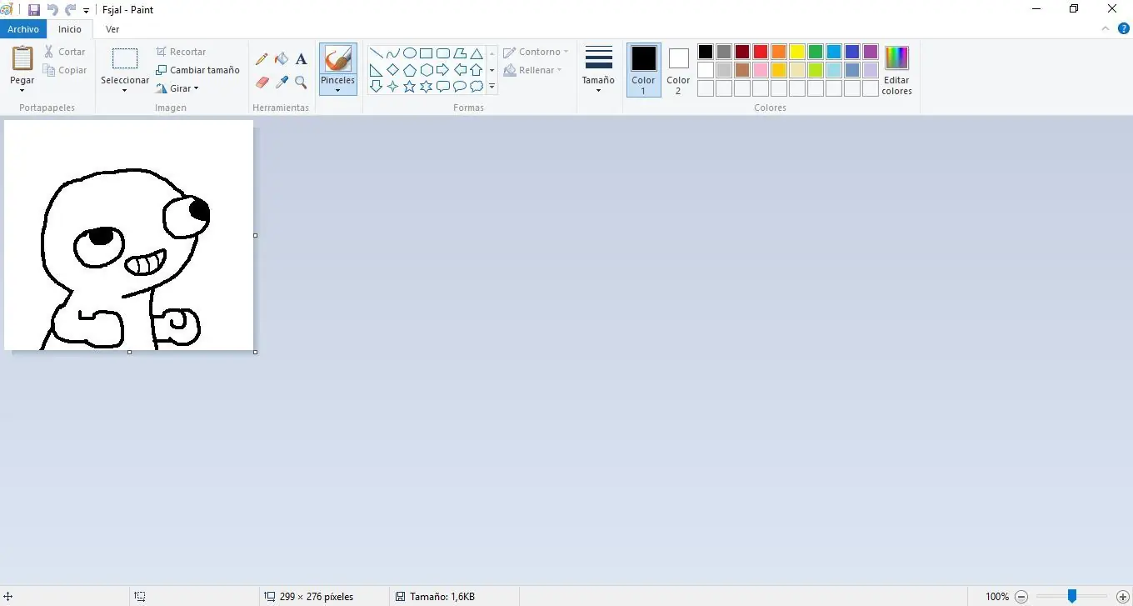Open the Contorno outline dropdown
The image size is (1133, 606).
tap(536, 52)
